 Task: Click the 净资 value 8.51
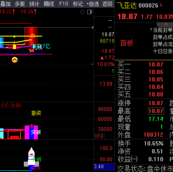click(157, 151)
